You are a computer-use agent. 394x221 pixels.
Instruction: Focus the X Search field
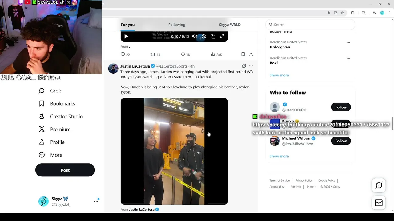click(310, 25)
